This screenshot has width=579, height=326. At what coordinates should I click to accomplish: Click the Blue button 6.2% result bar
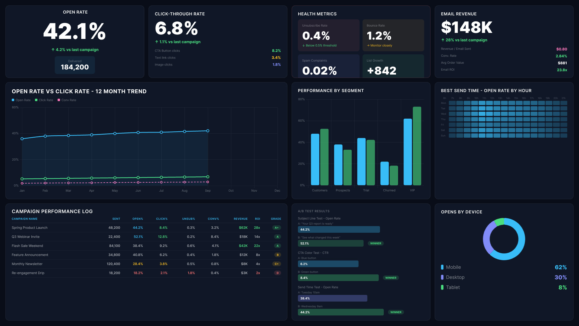click(x=328, y=264)
